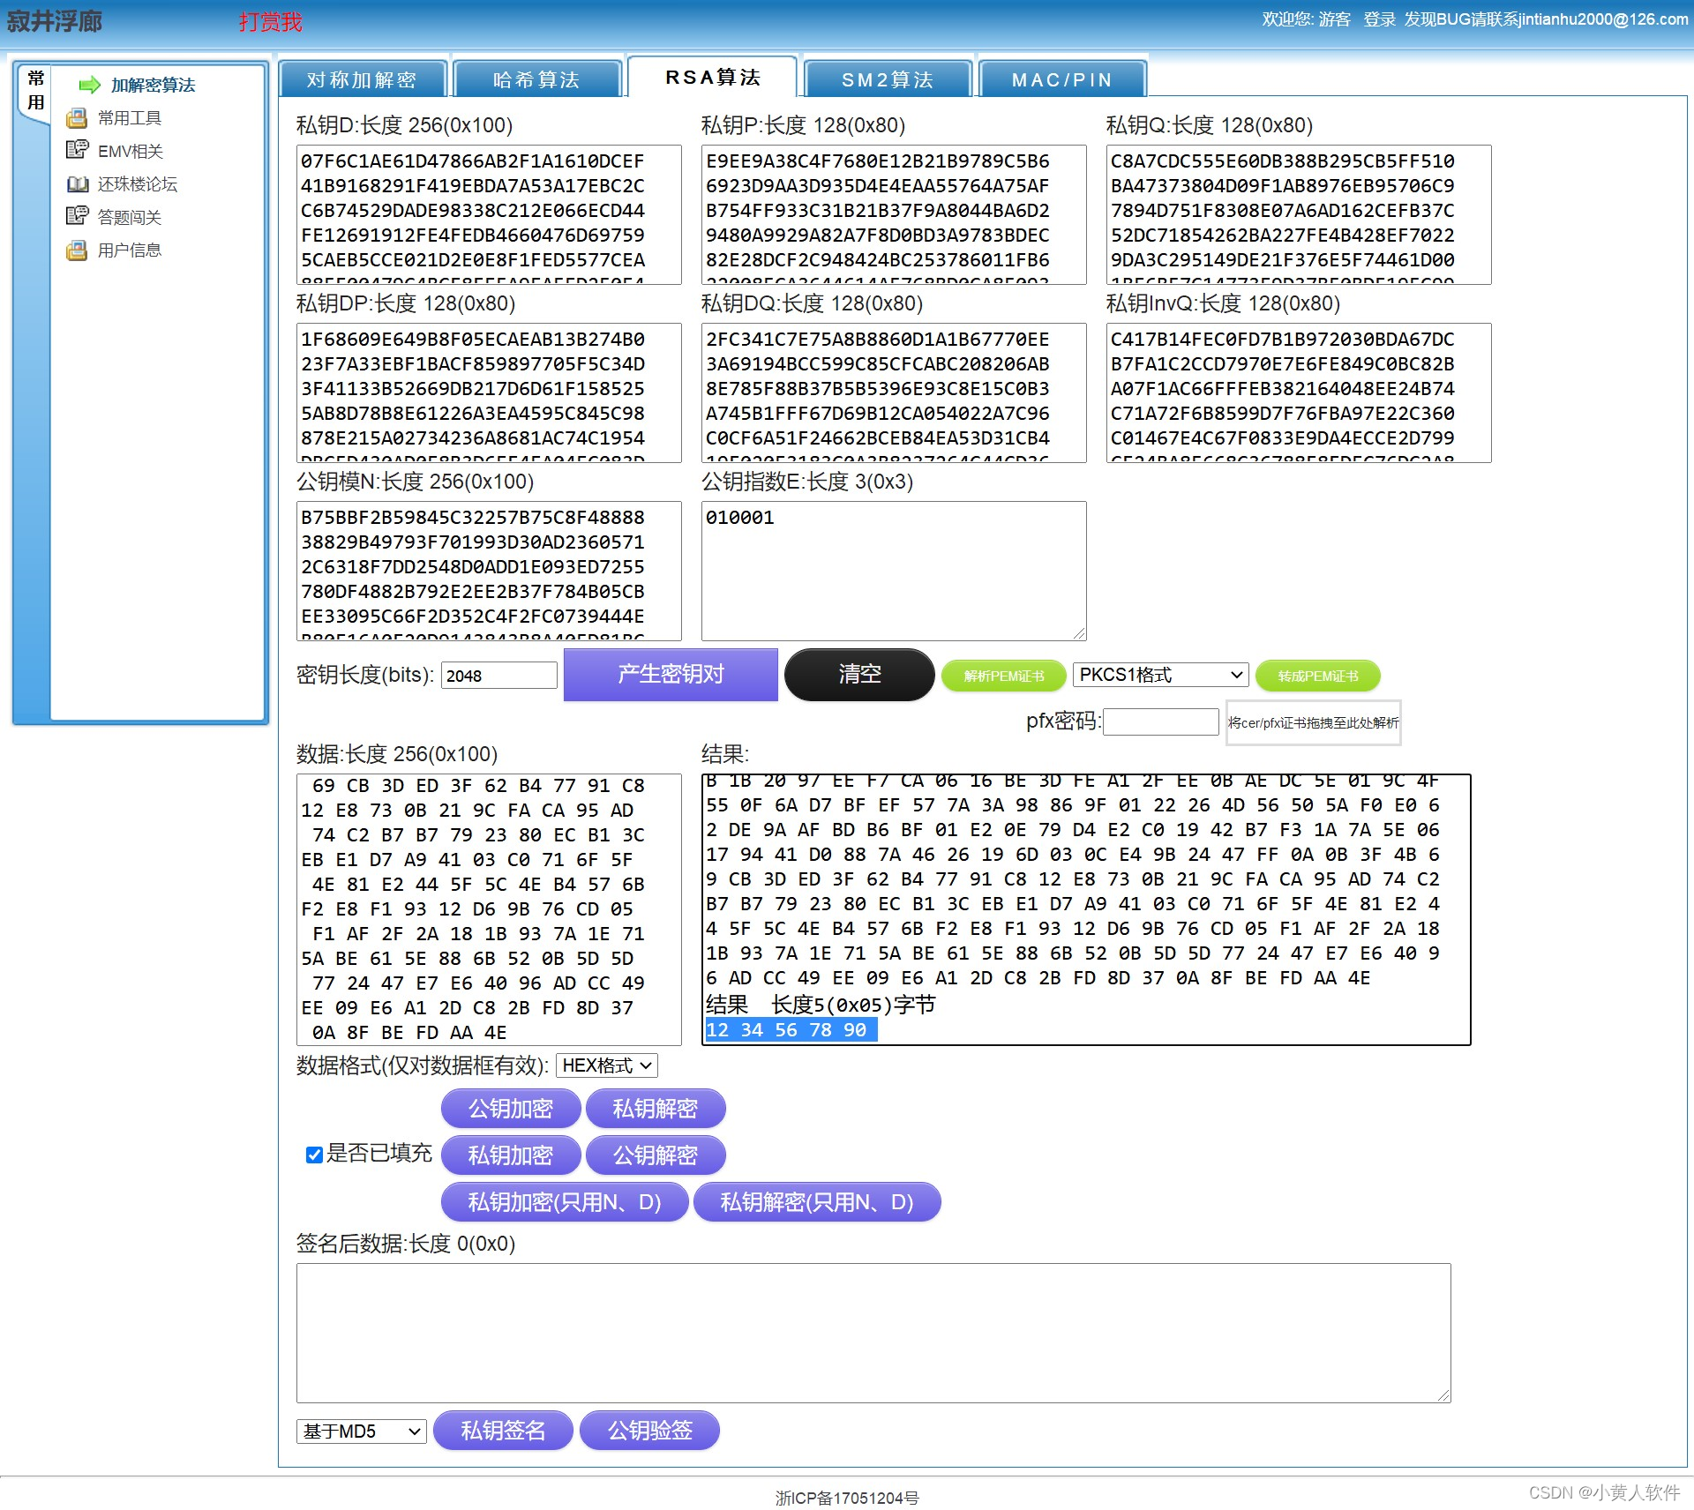Click the 公钥解密 button
Image resolution: width=1694 pixels, height=1510 pixels.
[x=656, y=1155]
